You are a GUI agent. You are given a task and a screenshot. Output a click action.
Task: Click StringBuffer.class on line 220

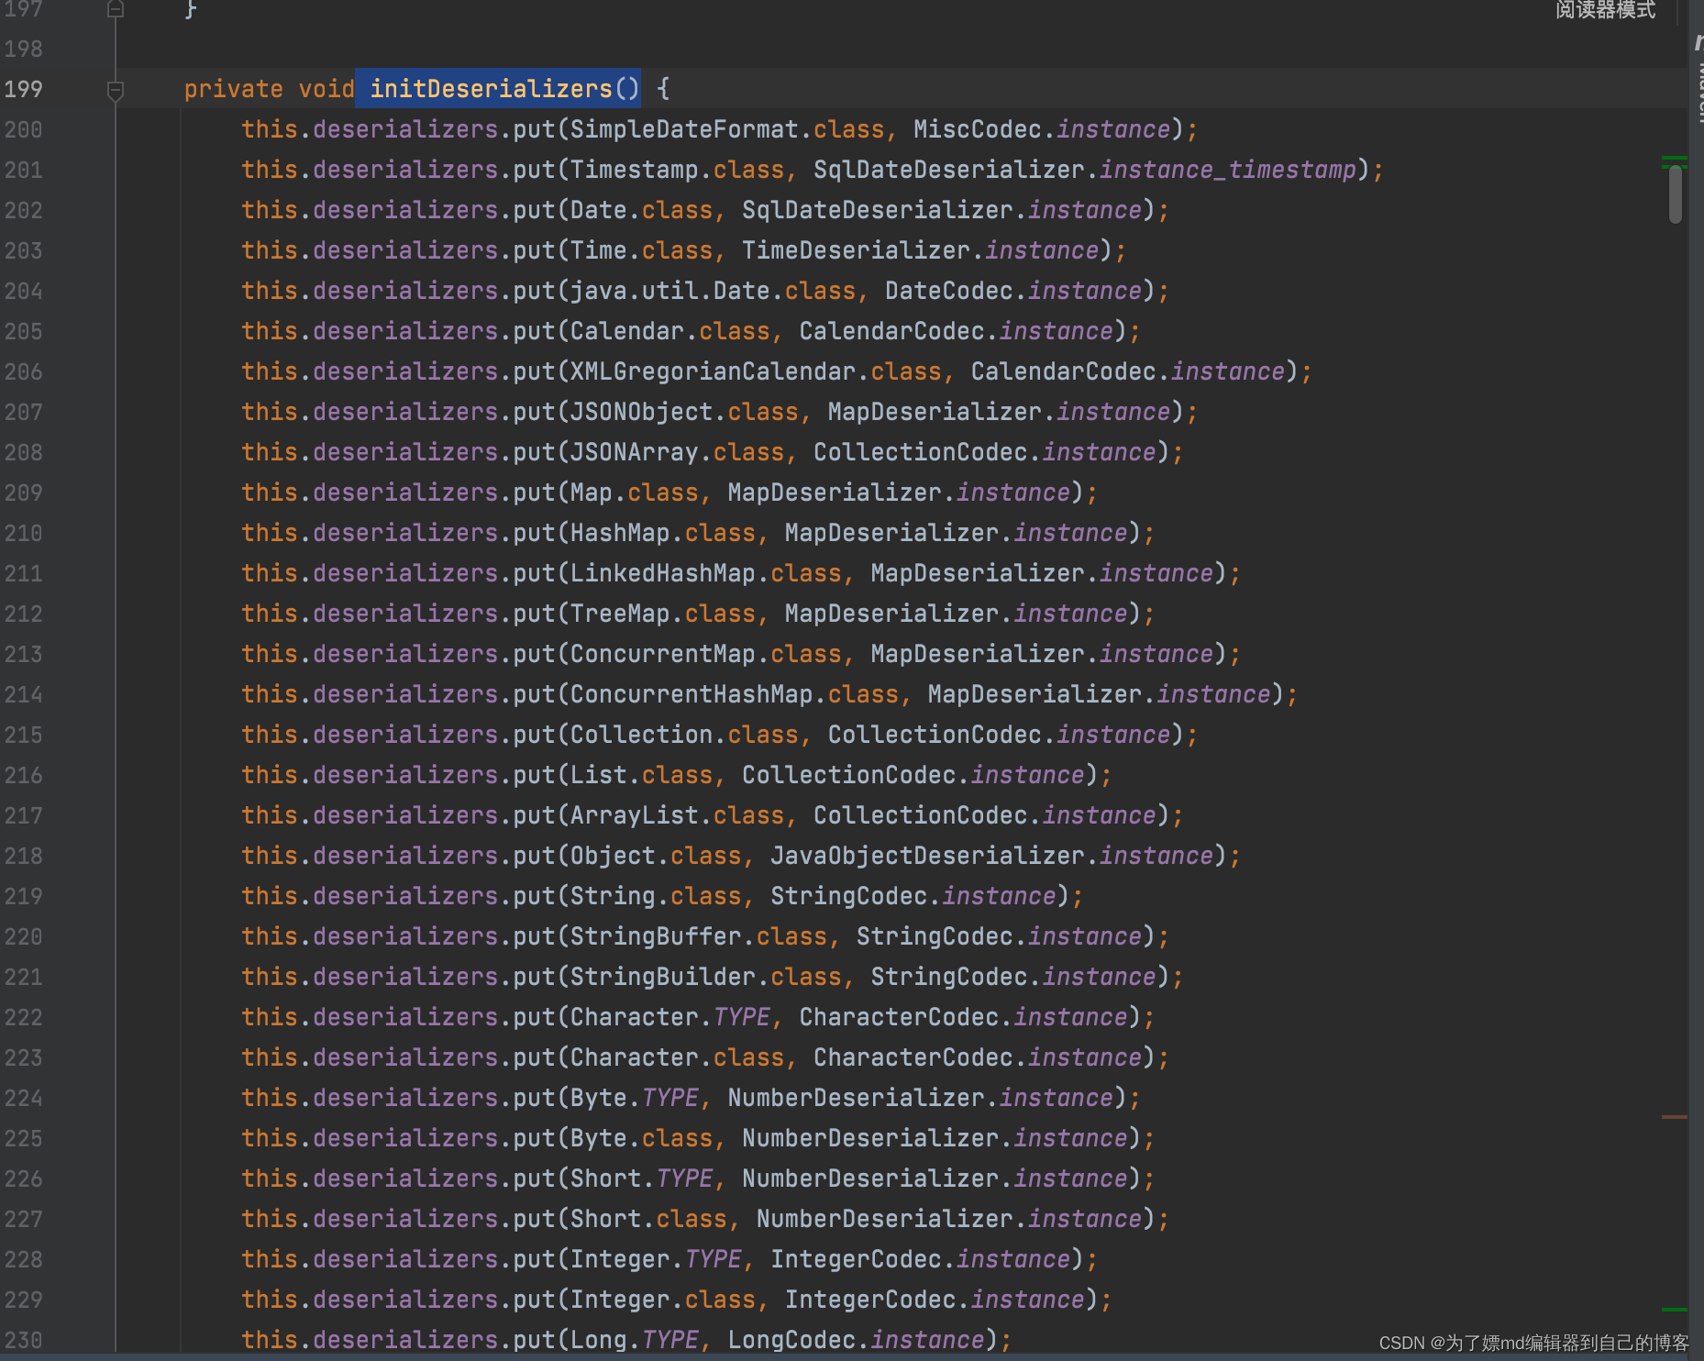point(698,936)
